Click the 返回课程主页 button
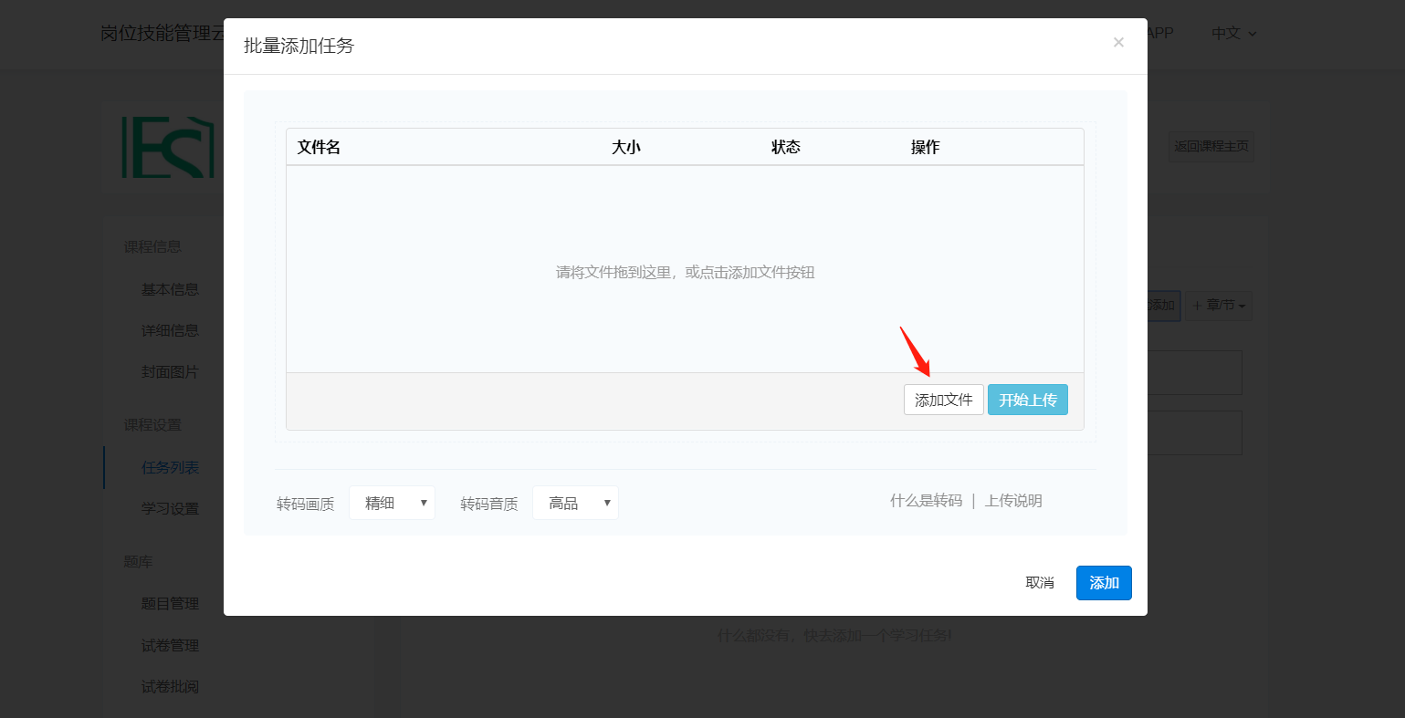Viewport: 1405px width, 718px height. coord(1211,146)
